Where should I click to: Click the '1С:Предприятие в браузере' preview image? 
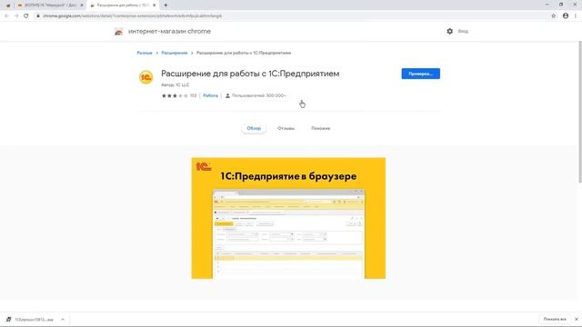point(288,218)
